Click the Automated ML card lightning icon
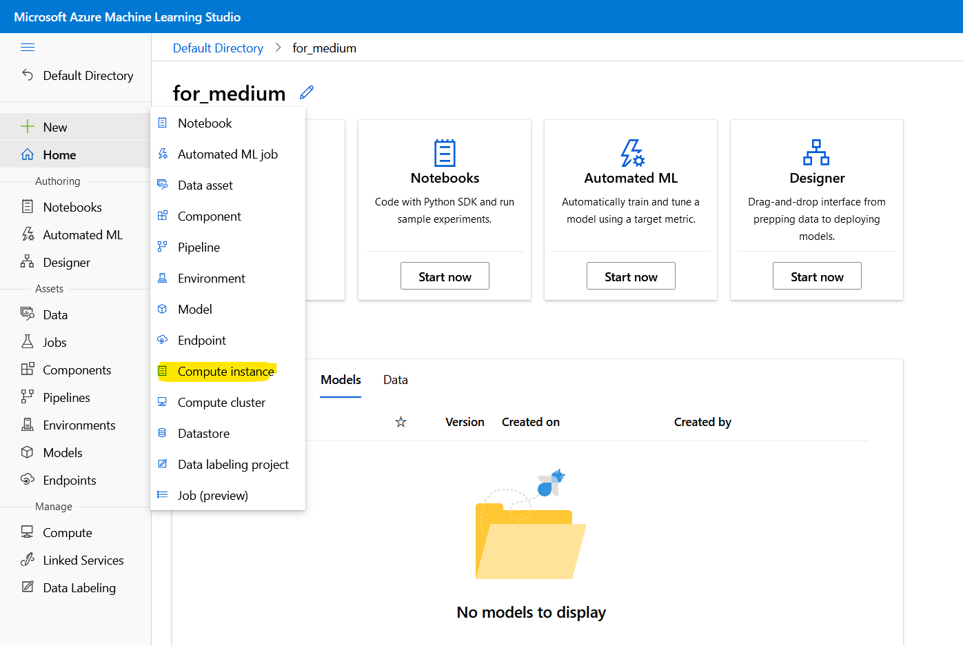Image resolution: width=963 pixels, height=646 pixels. tap(631, 153)
